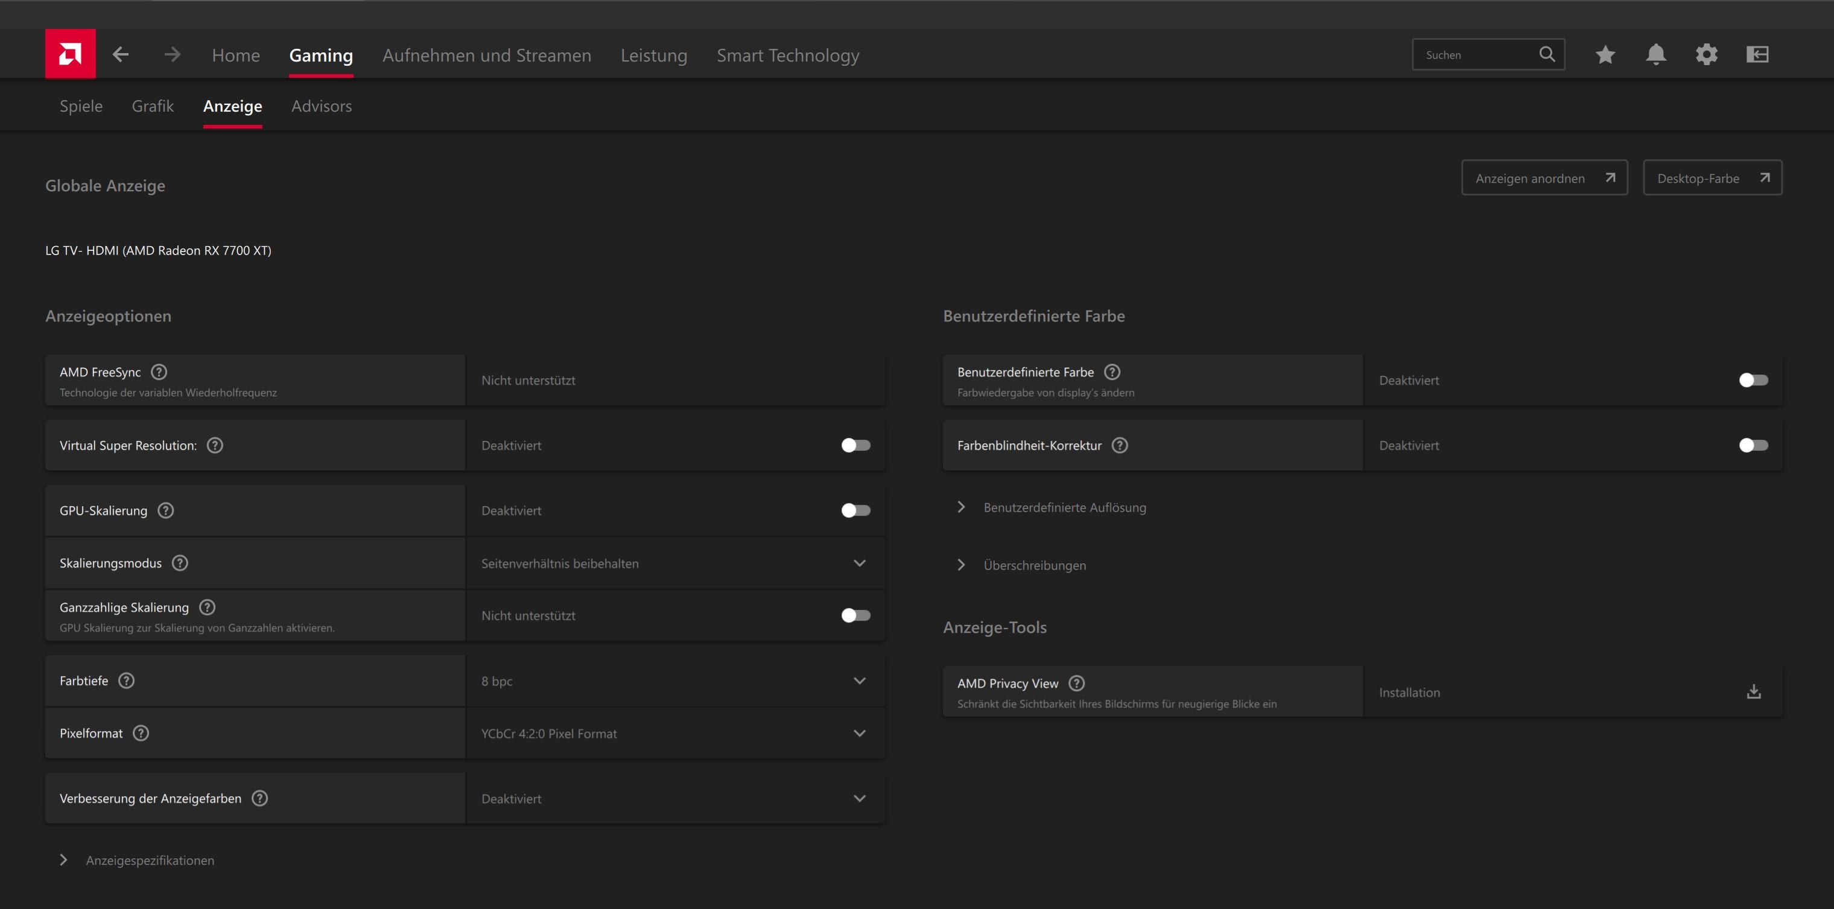Click the search magnifier icon
Image resolution: width=1834 pixels, height=909 pixels.
pyautogui.click(x=1546, y=54)
